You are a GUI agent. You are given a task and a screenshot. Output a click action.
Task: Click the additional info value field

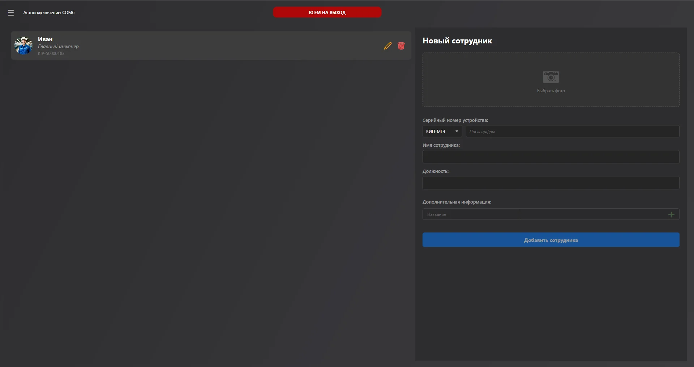tap(592, 214)
